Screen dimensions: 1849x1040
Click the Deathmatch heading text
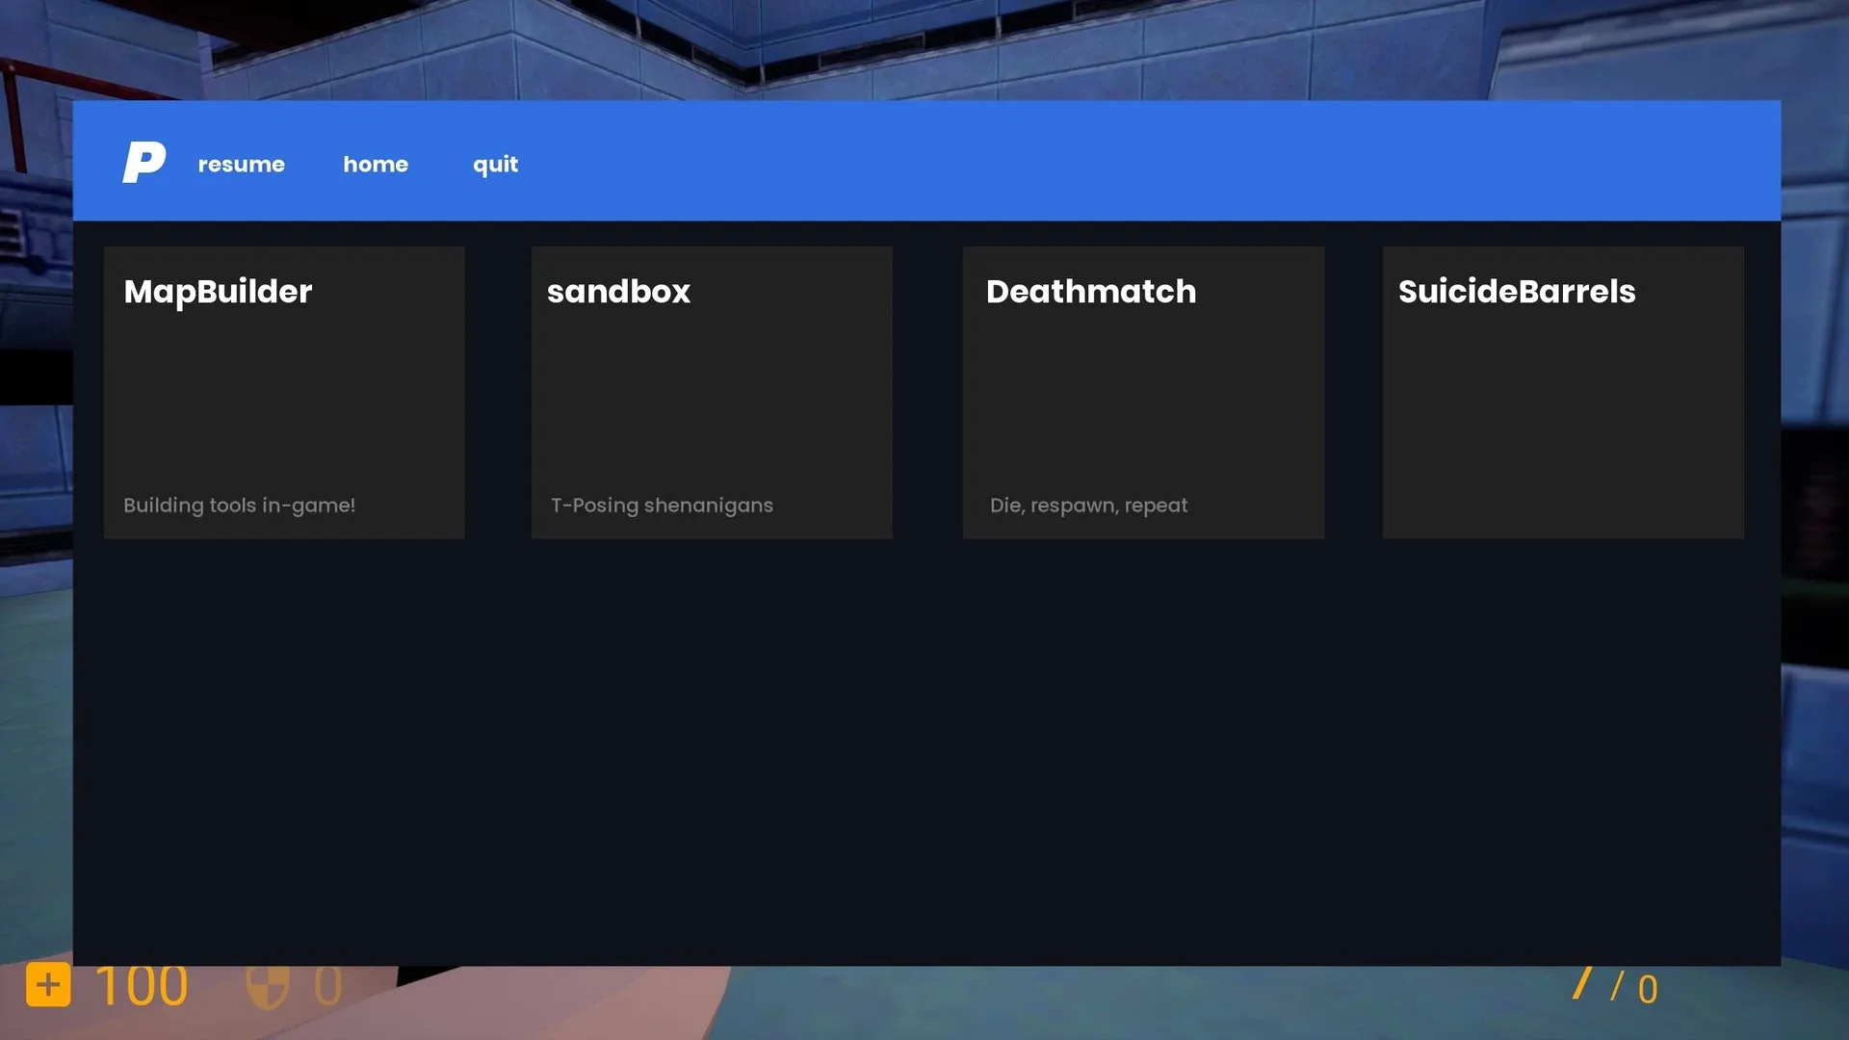coord(1091,292)
